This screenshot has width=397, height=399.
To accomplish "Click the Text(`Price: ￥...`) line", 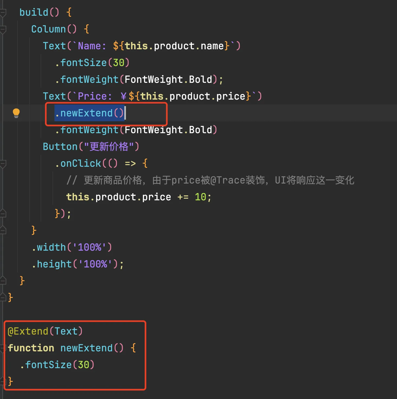I will coord(152,96).
